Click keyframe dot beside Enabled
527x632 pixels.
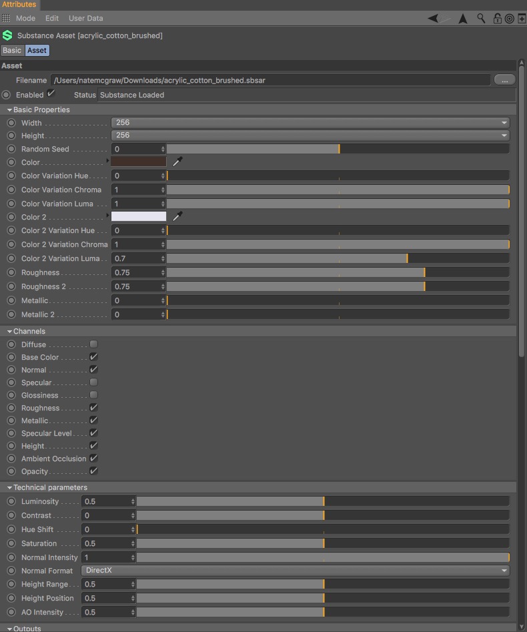tap(6, 95)
